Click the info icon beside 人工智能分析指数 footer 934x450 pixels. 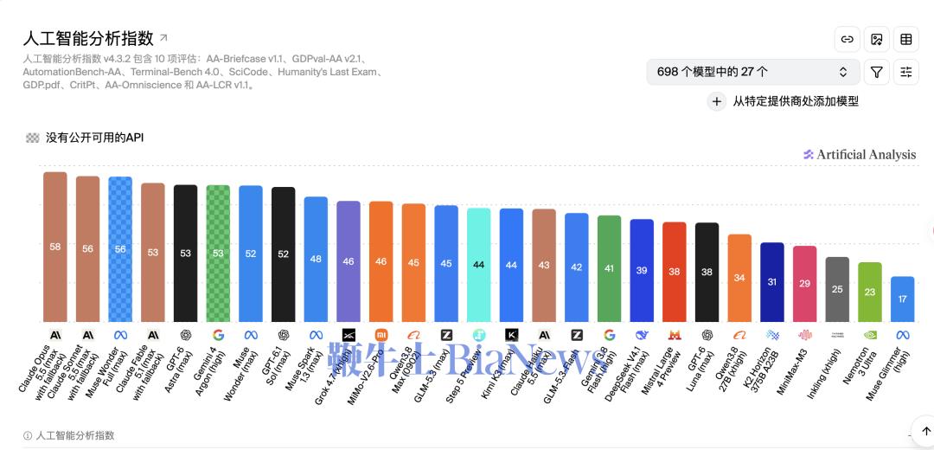(28, 435)
